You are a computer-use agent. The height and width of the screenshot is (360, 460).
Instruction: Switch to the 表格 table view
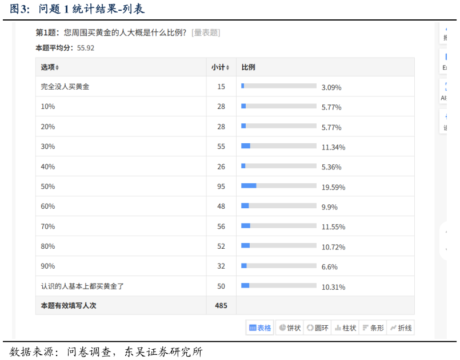259,328
